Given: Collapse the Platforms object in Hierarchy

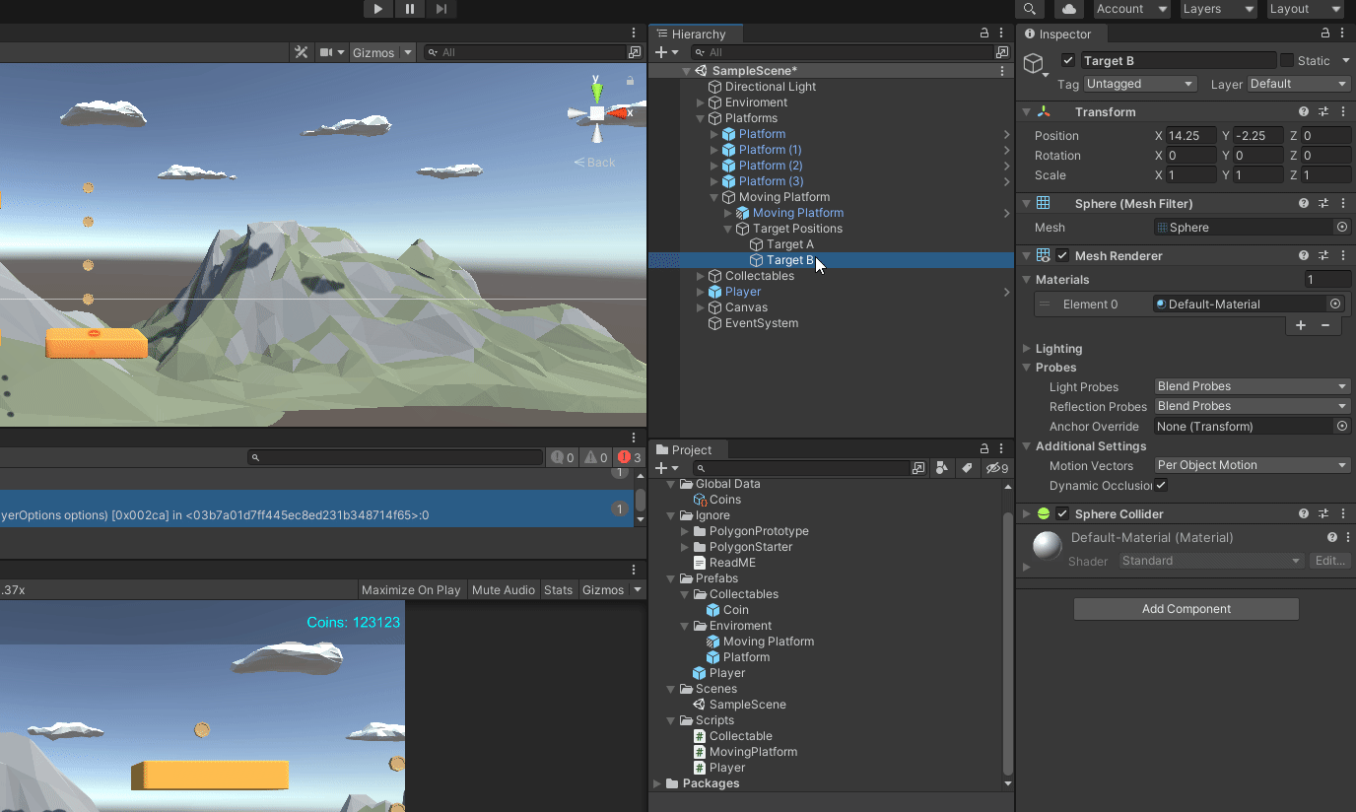Looking at the screenshot, I should [x=701, y=118].
